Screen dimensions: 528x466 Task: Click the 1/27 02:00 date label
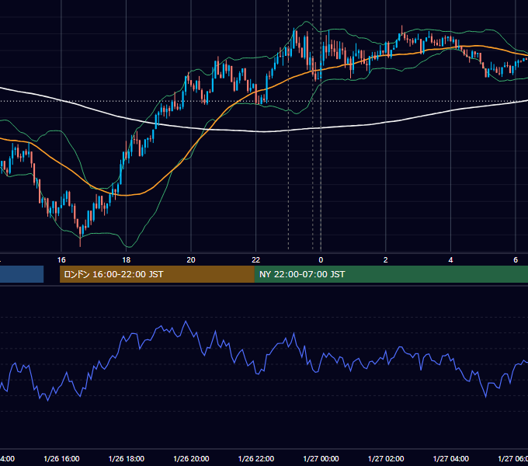386,458
